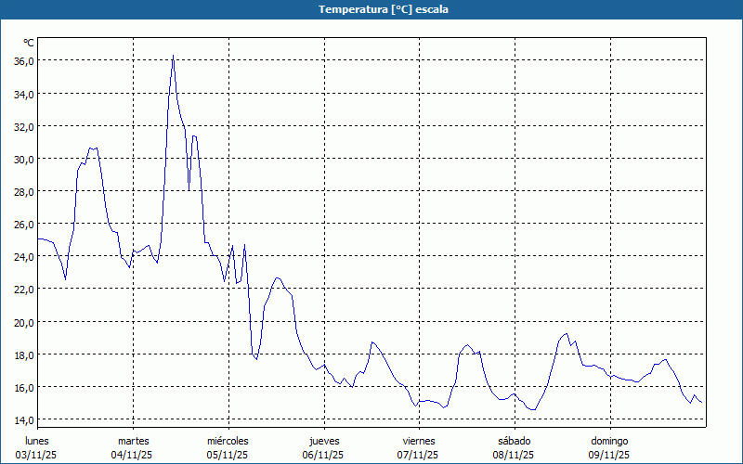Click the "miércoles" day label
This screenshot has width=743, height=464.
(x=228, y=440)
